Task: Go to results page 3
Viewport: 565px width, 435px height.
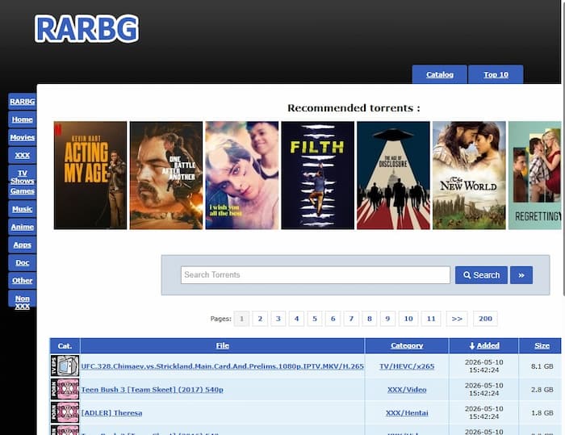Action: point(278,319)
